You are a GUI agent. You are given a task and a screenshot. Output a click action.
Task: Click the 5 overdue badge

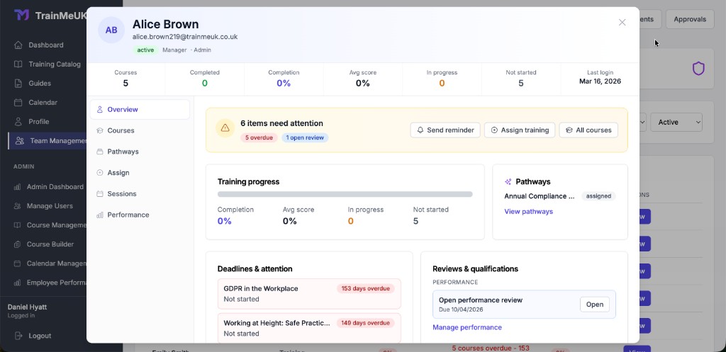(x=259, y=137)
